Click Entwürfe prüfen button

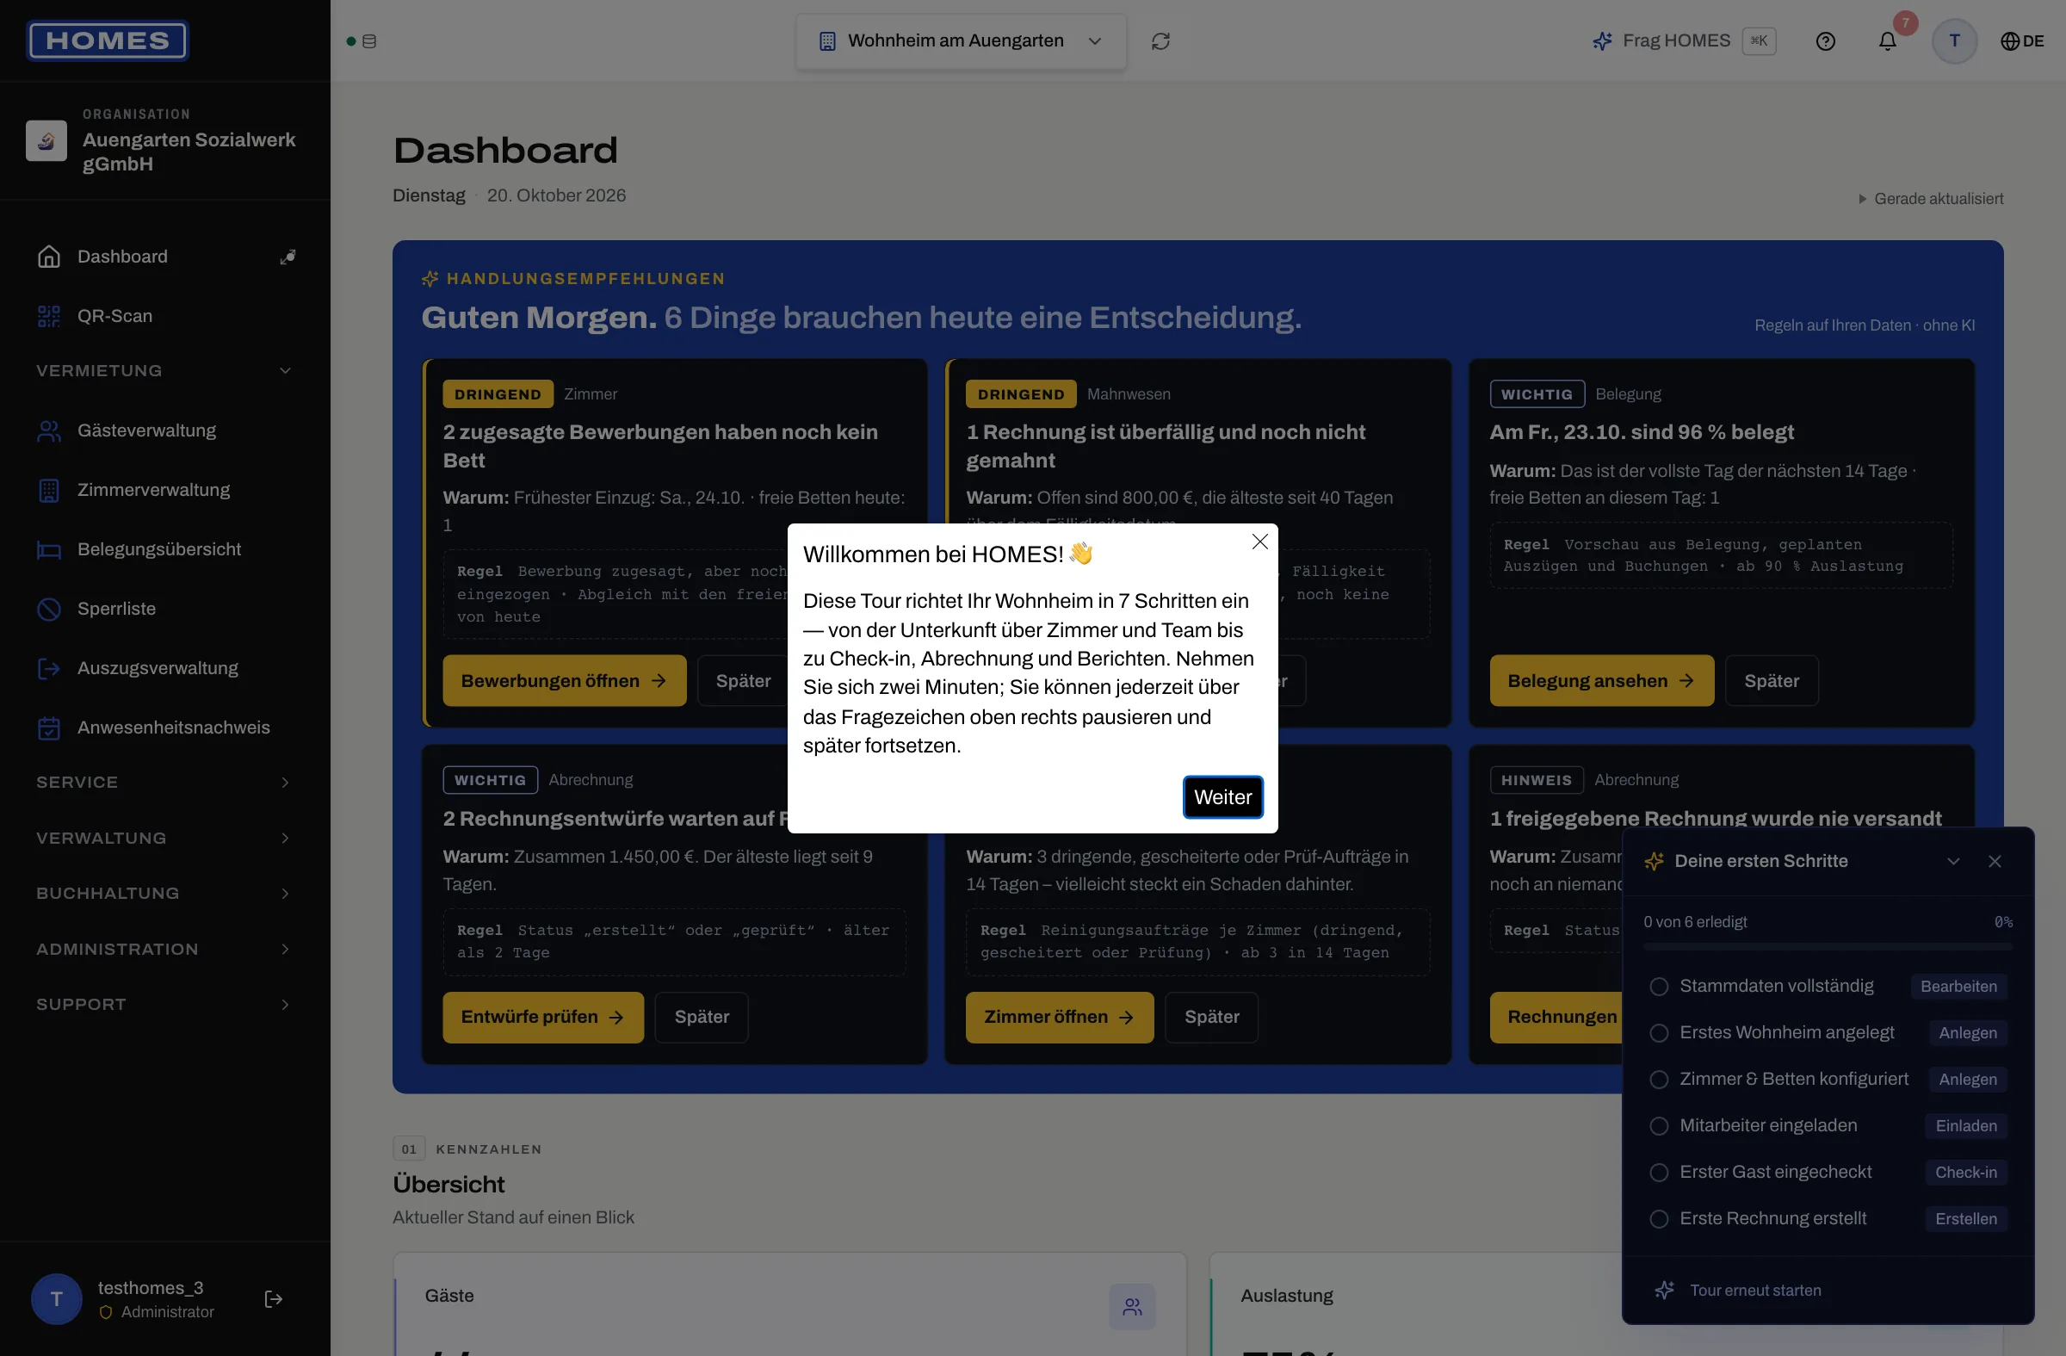pyautogui.click(x=542, y=1018)
